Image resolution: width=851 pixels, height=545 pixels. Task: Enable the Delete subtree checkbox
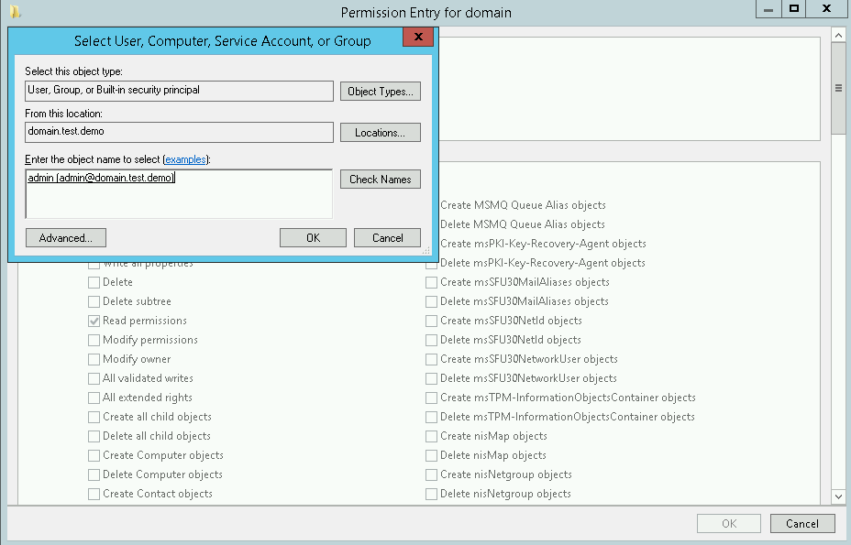(94, 301)
